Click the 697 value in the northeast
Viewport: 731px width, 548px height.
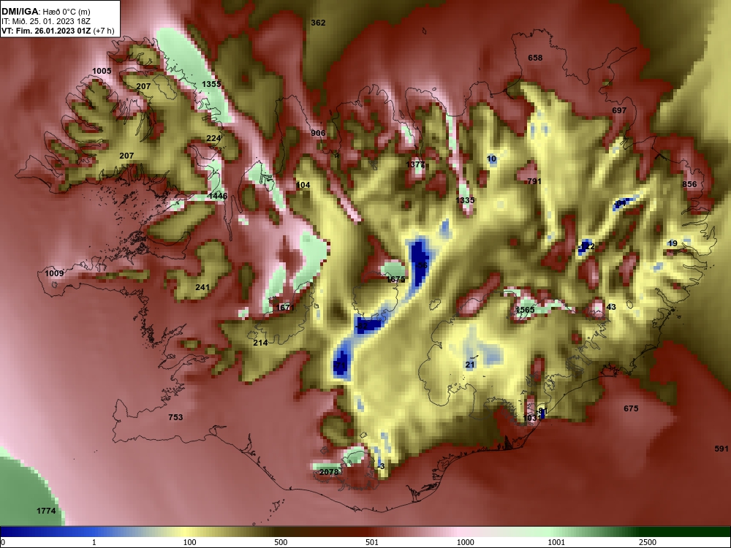pyautogui.click(x=619, y=110)
